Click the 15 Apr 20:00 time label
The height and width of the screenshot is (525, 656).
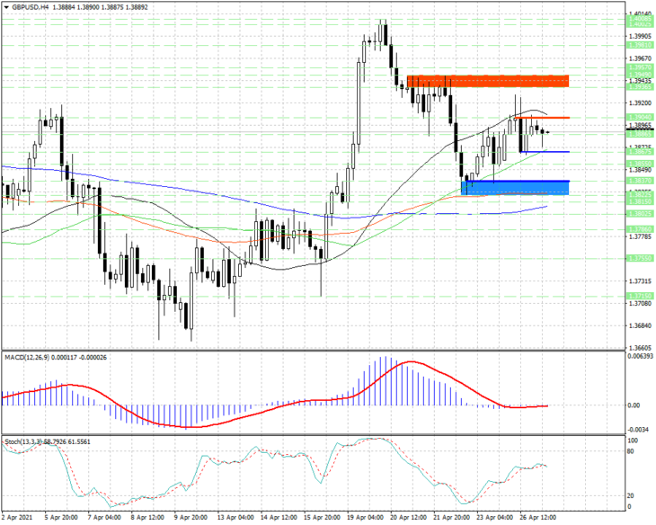point(322,518)
